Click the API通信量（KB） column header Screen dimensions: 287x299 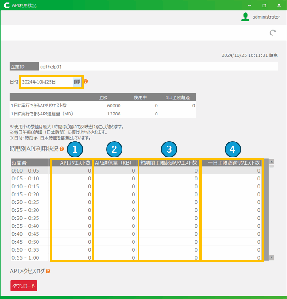(116, 163)
